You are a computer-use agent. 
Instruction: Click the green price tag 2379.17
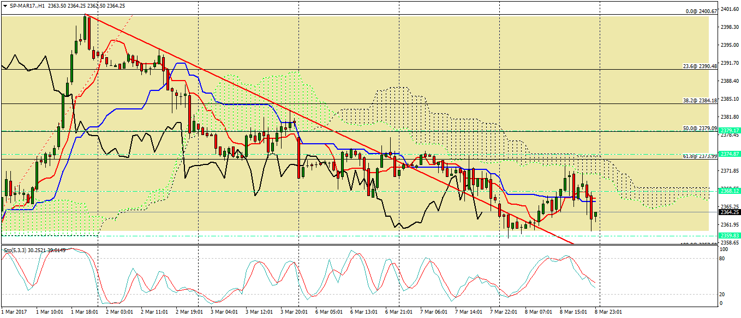730,131
